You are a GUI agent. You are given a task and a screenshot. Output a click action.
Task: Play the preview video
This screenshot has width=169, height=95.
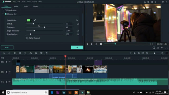[x=96, y=44]
